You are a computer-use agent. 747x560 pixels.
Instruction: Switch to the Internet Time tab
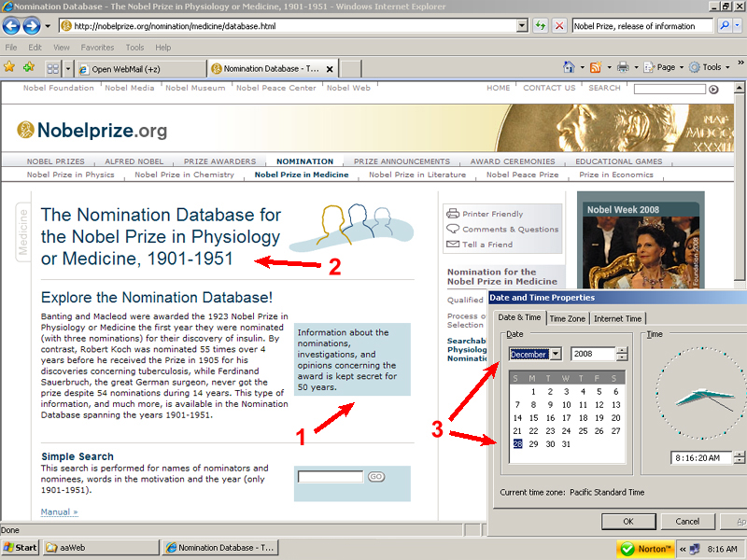coord(617,318)
